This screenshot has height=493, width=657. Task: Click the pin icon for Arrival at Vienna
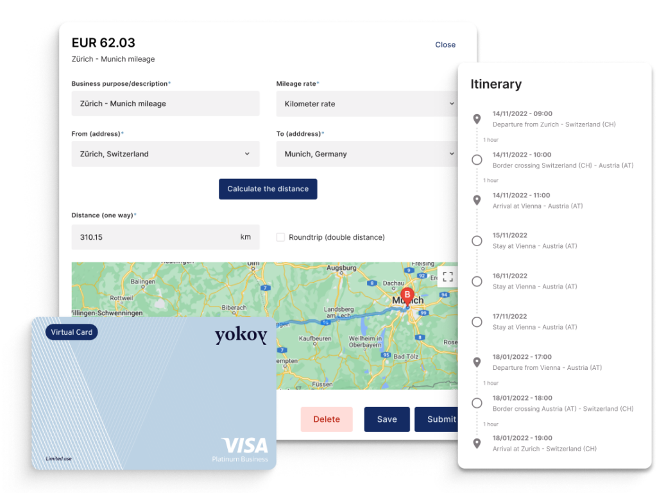click(x=477, y=201)
